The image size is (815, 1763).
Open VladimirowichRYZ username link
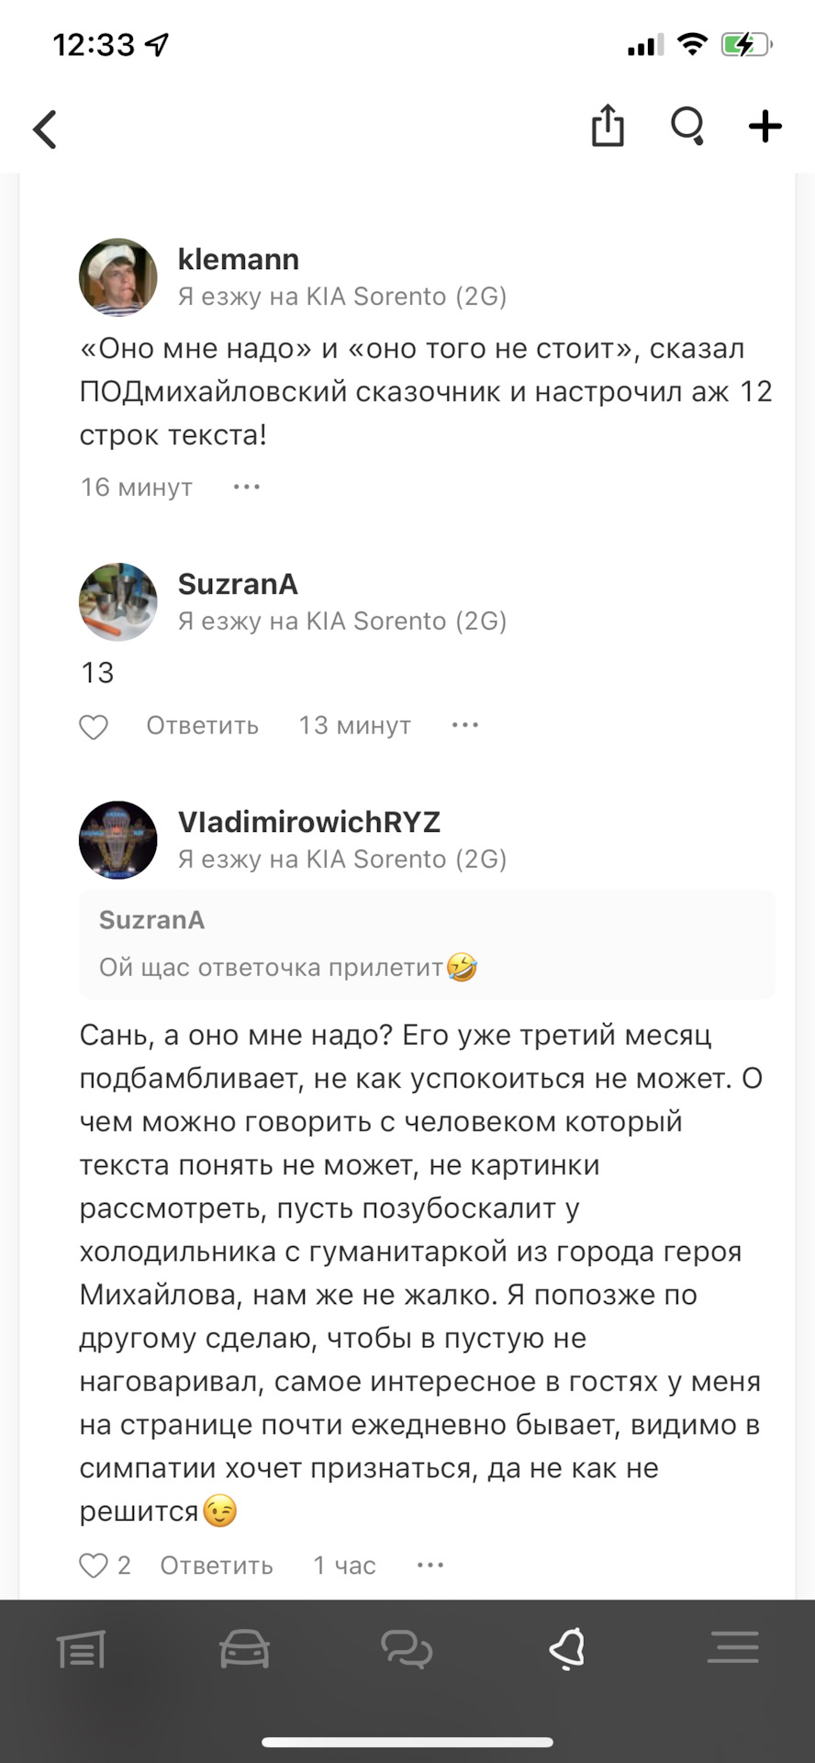(309, 822)
